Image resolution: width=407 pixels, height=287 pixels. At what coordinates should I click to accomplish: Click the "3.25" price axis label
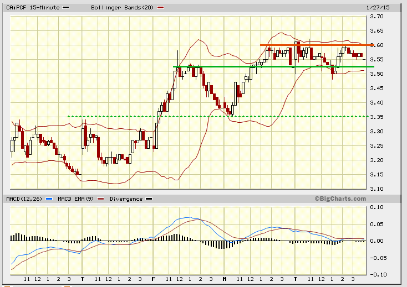pyautogui.click(x=377, y=145)
